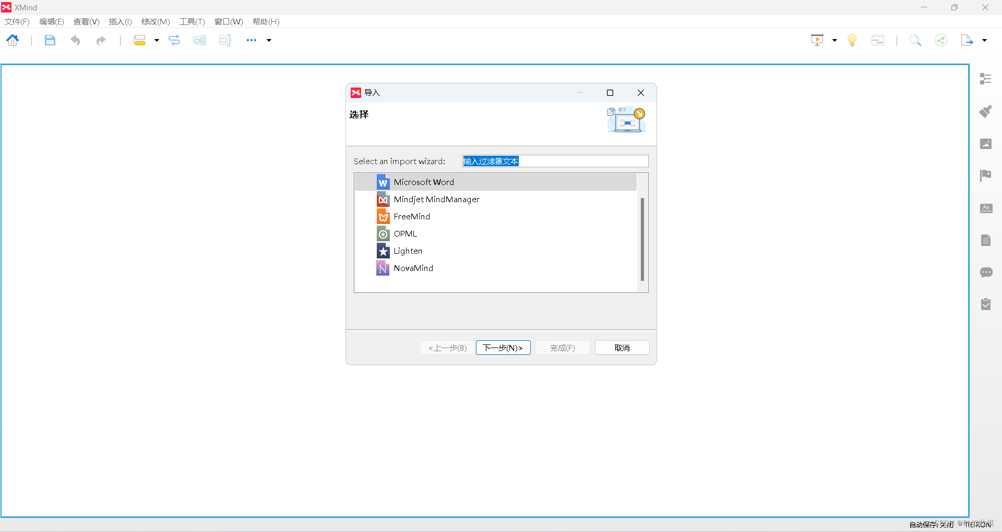Open the 工具(T) menu
Viewport: 1002px width, 532px height.
[x=192, y=21]
